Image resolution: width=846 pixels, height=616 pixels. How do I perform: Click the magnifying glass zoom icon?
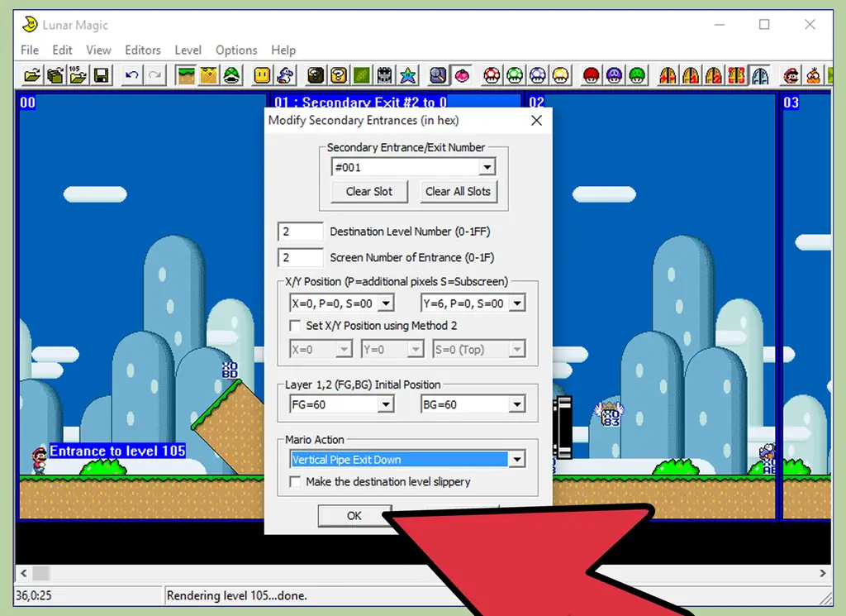pyautogui.click(x=438, y=75)
